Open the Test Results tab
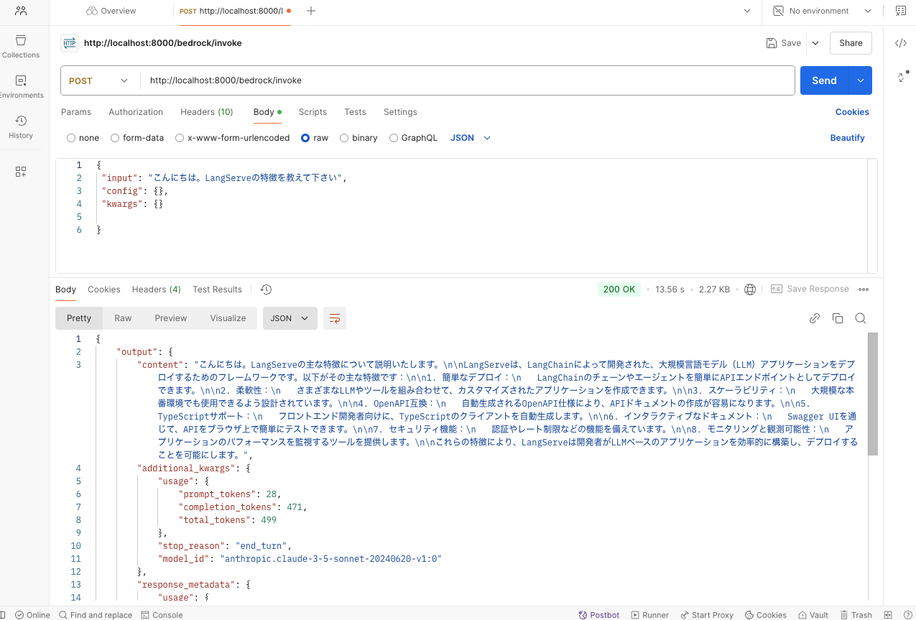 [217, 290]
